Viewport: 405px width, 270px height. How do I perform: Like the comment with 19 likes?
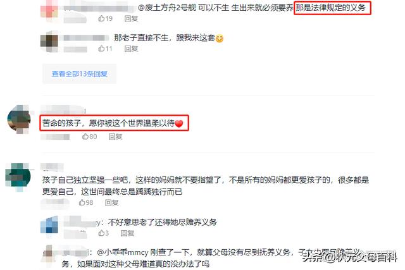pos(105,18)
